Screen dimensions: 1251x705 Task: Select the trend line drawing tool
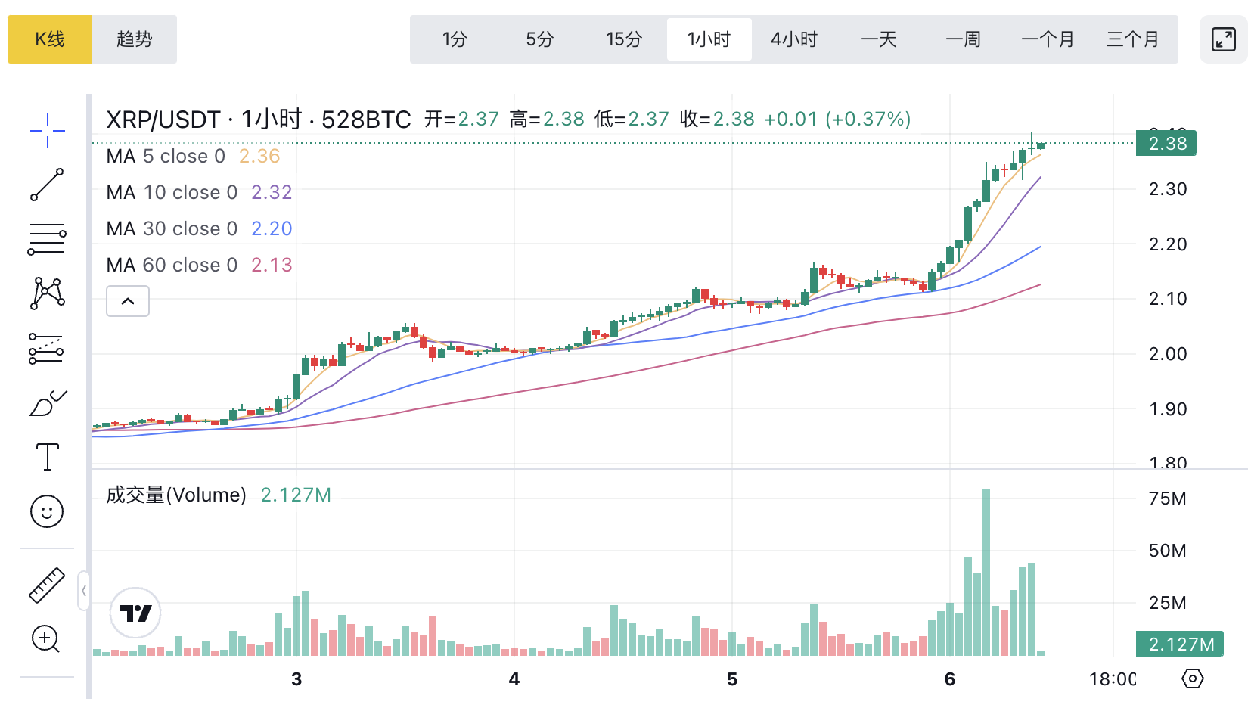tap(47, 185)
